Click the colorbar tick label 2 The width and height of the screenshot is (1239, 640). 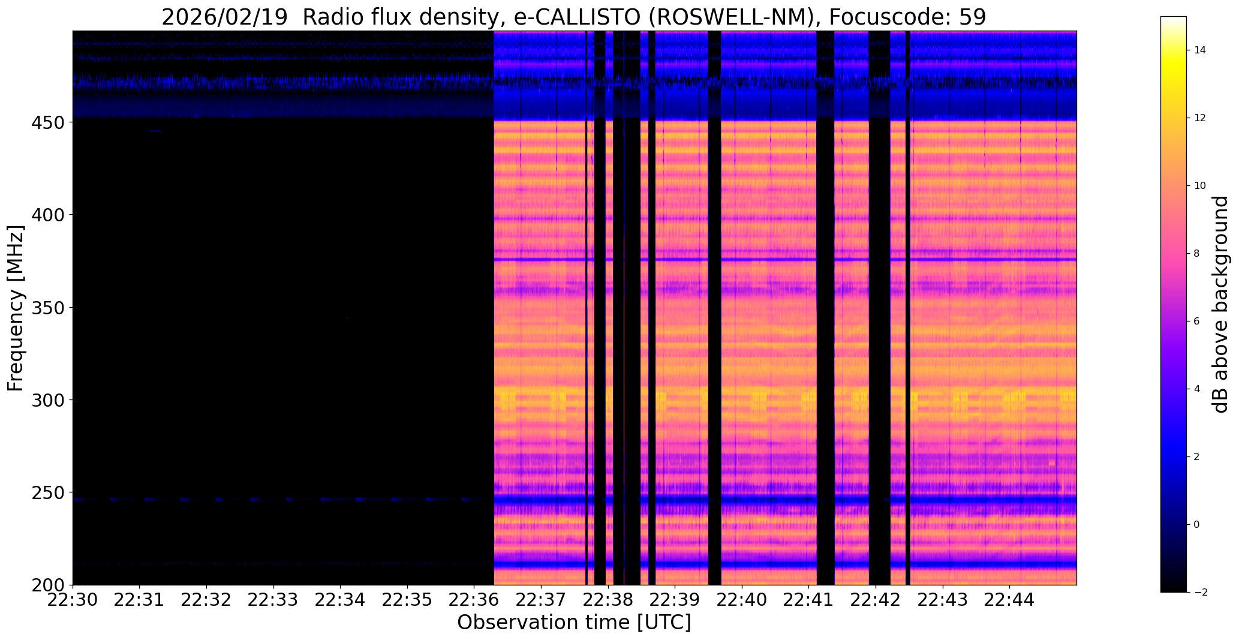coord(1196,457)
